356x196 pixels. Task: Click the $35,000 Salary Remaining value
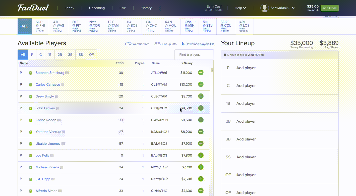coord(302,43)
